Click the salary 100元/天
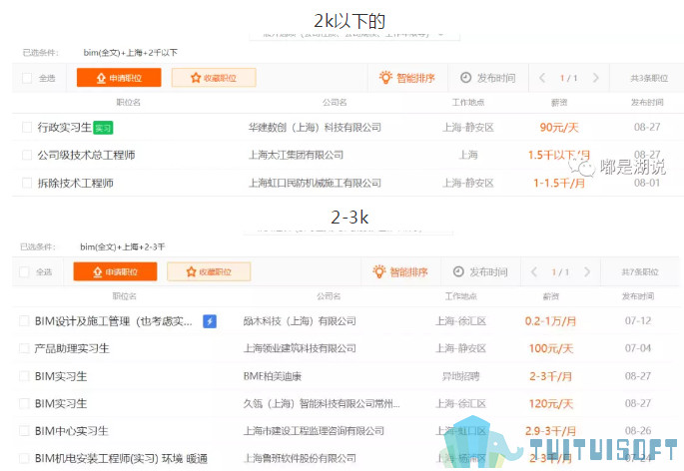This screenshot has height=471, width=684. click(550, 348)
